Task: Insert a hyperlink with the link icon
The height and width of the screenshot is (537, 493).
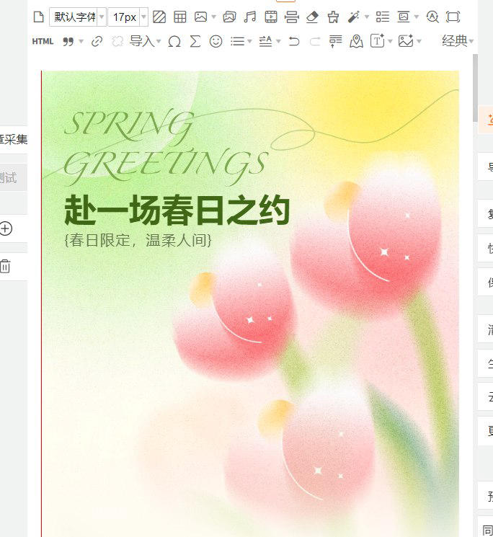Action: click(97, 42)
